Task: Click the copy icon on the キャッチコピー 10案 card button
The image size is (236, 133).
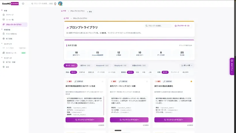Action: coord(121,120)
